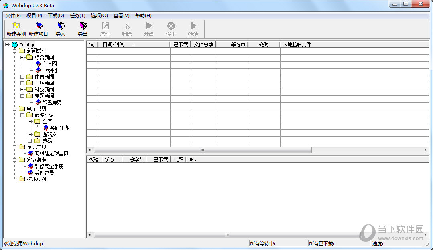Click the 比率 column header
This screenshot has width=433, height=250.
[x=179, y=159]
